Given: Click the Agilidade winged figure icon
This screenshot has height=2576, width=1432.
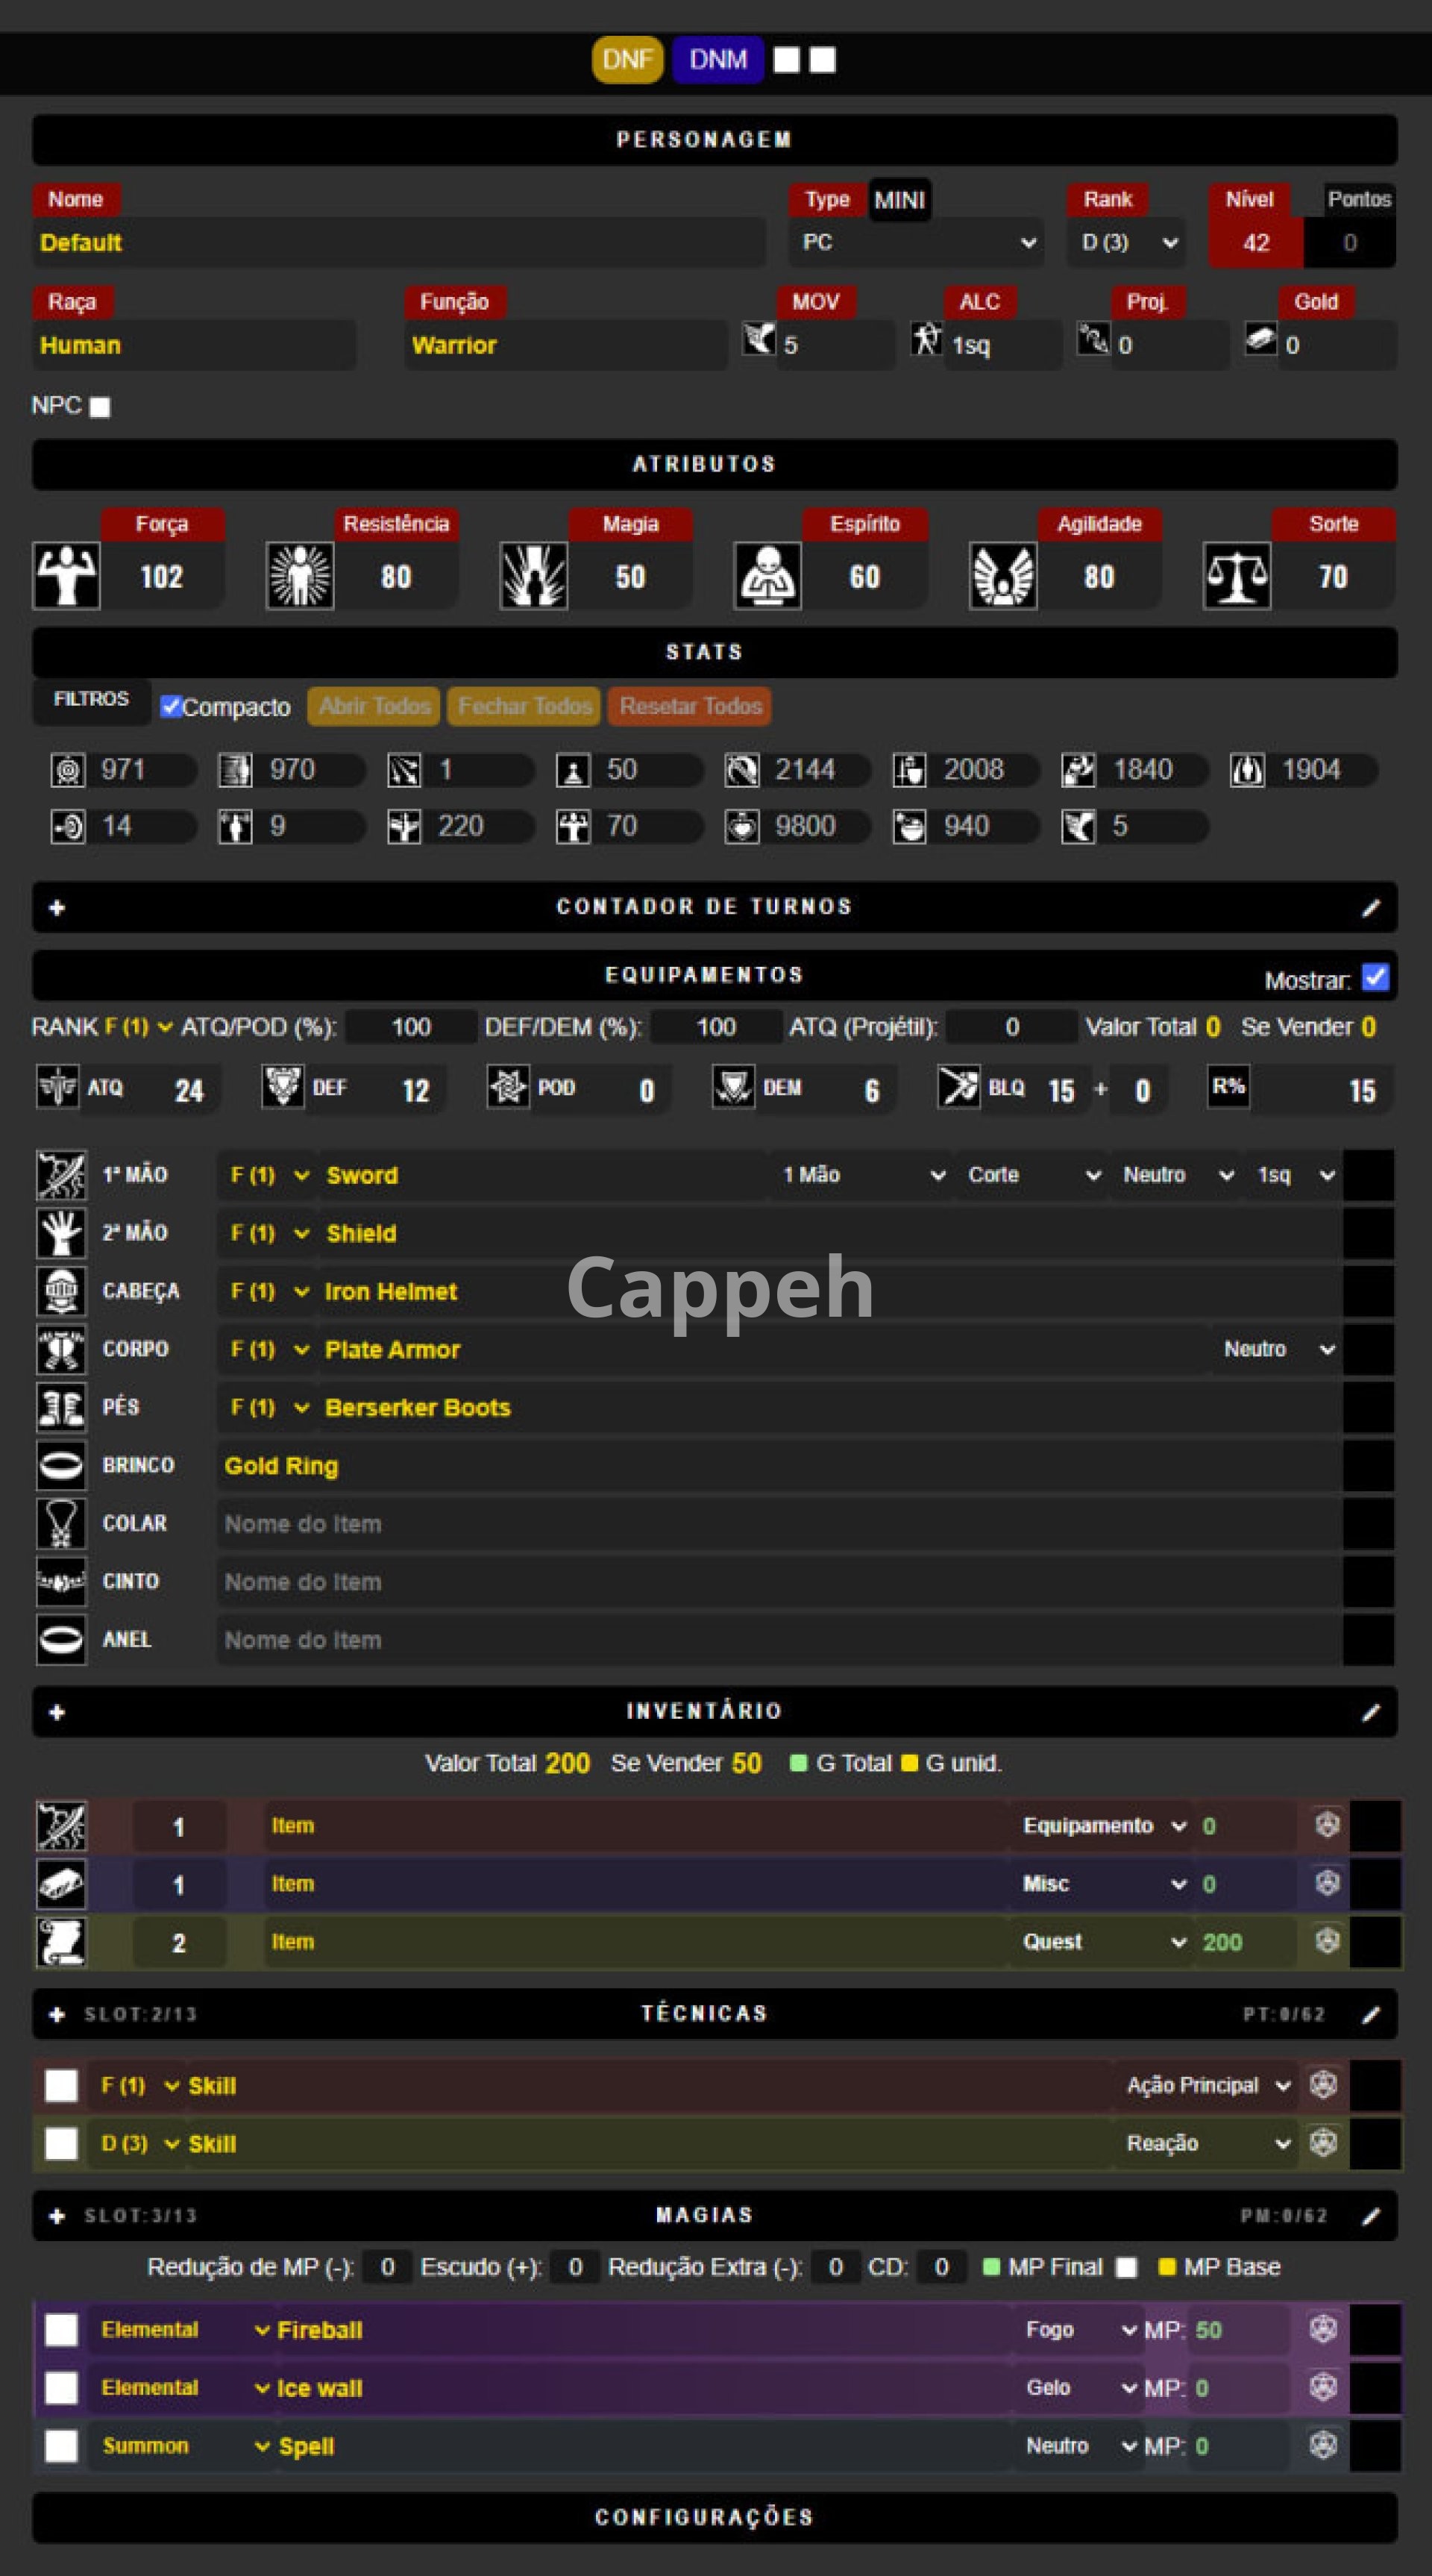Looking at the screenshot, I should tap(1002, 576).
